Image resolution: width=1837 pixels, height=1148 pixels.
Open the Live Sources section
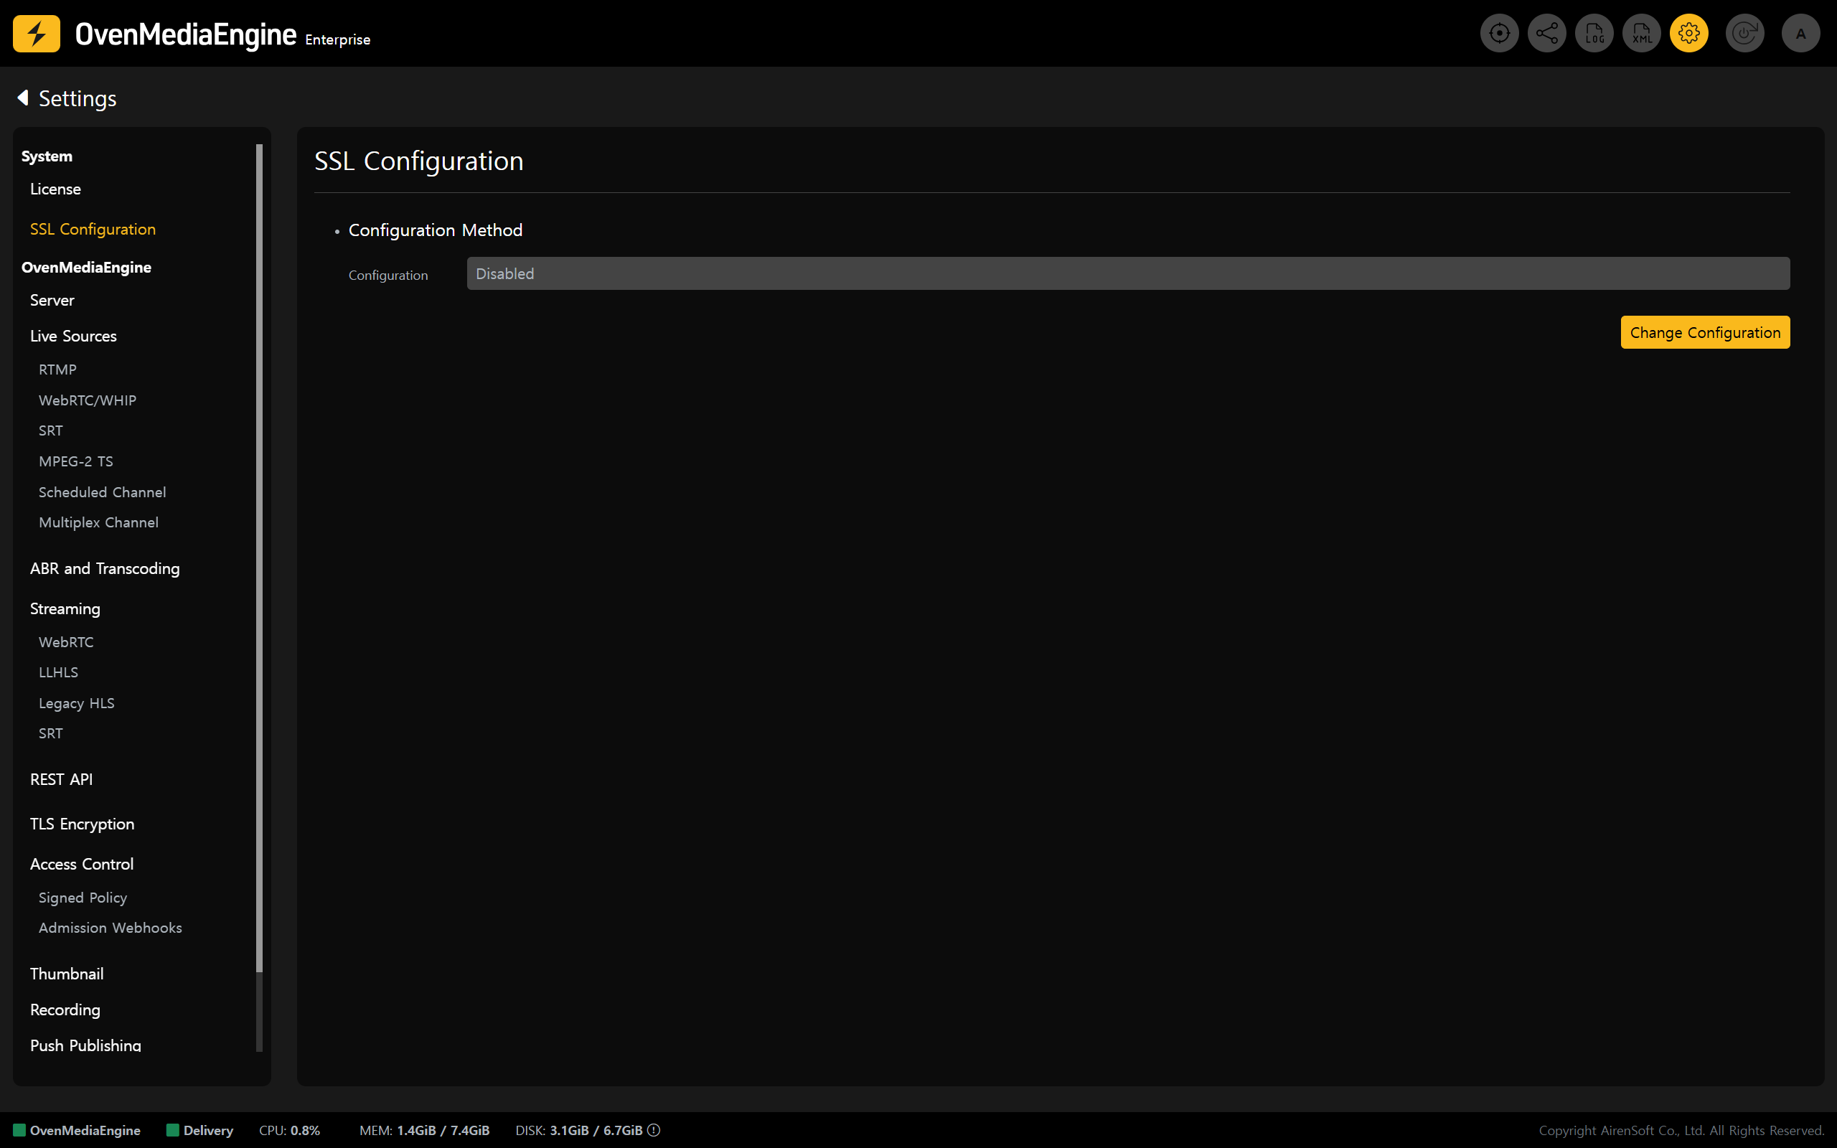(73, 336)
